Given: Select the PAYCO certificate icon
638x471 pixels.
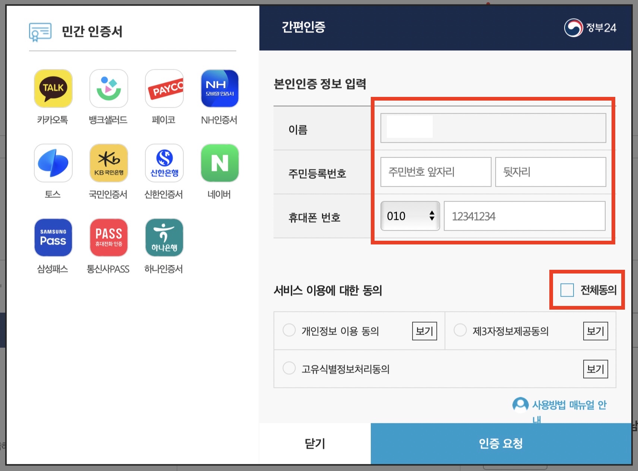Looking at the screenshot, I should pos(164,88).
